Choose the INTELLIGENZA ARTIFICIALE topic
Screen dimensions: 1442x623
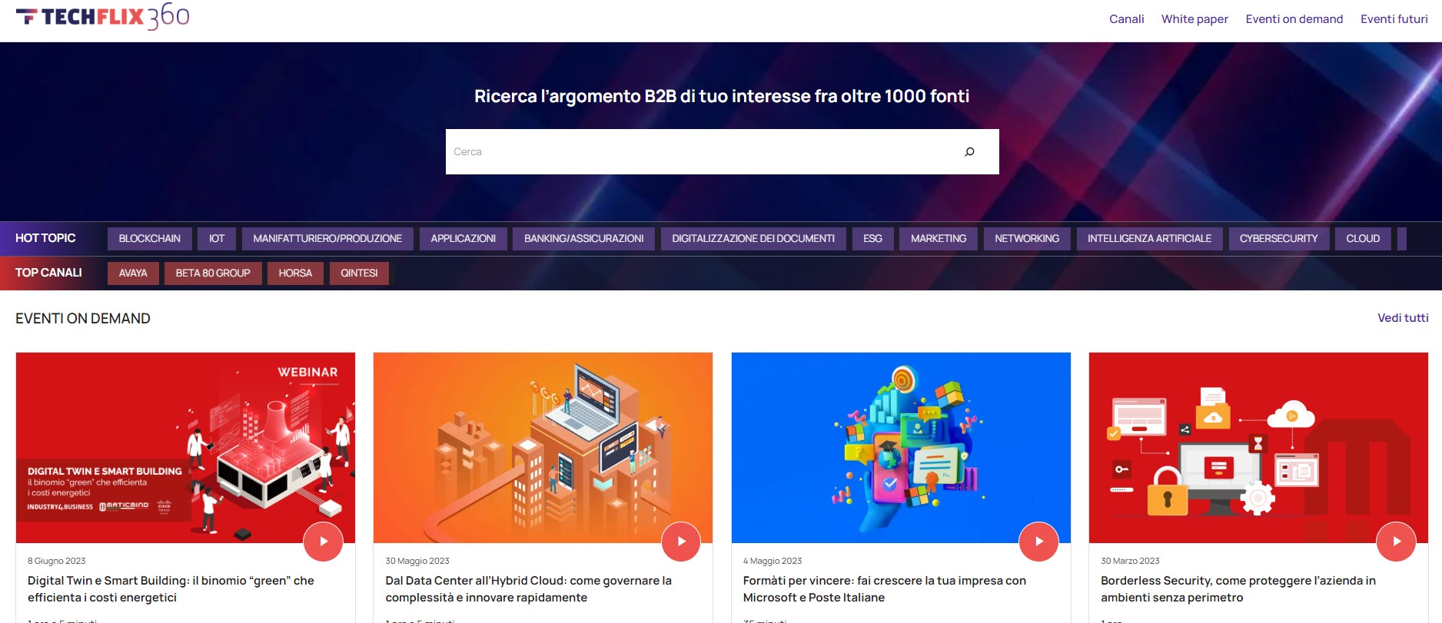[1149, 239]
